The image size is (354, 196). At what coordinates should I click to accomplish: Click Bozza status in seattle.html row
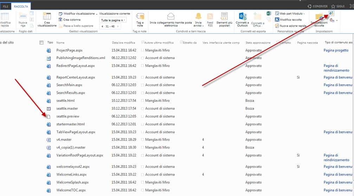click(250, 100)
